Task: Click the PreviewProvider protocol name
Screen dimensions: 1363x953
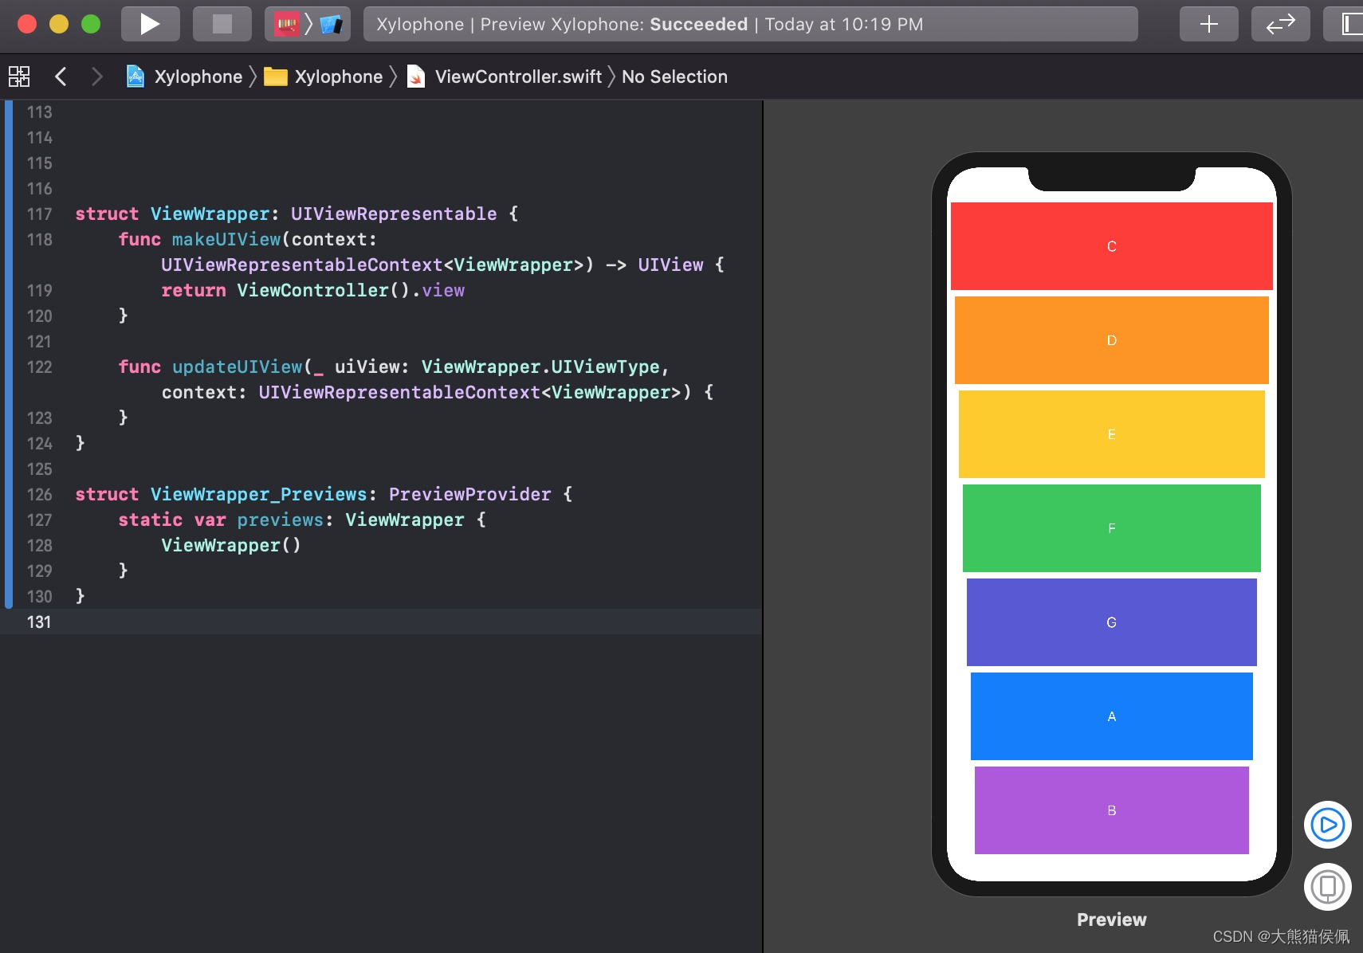Action: point(469,495)
